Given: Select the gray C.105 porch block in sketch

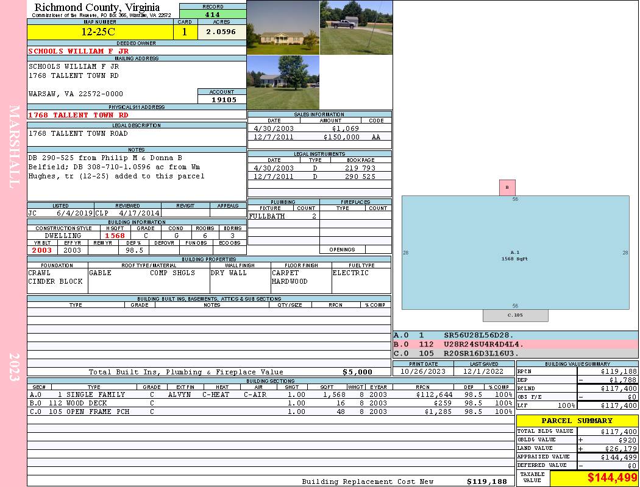Looking at the screenshot, I should [x=515, y=315].
